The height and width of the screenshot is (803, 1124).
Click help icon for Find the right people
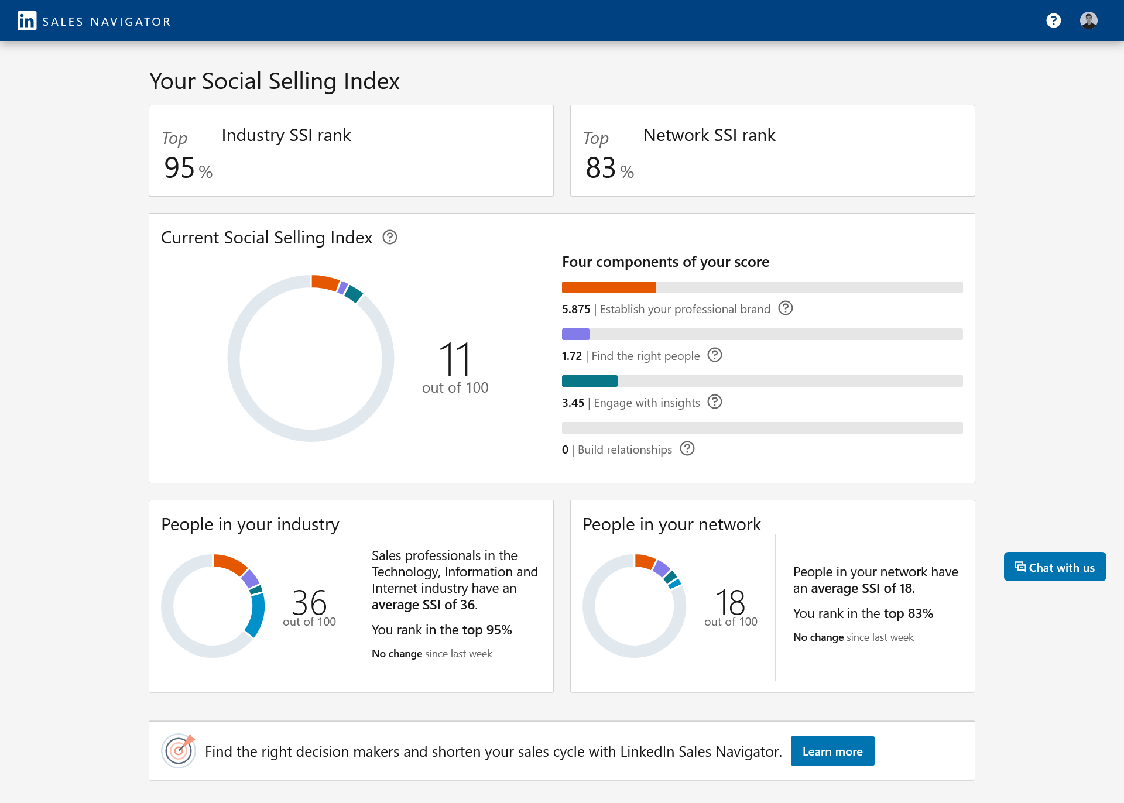point(715,355)
